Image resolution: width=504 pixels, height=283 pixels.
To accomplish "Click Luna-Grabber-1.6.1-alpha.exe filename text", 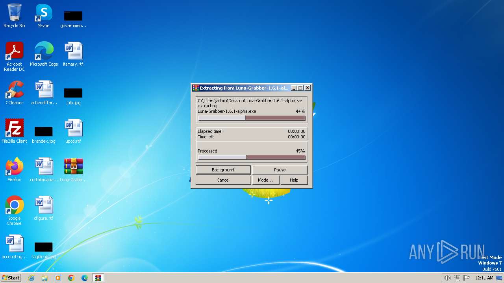I will (227, 111).
